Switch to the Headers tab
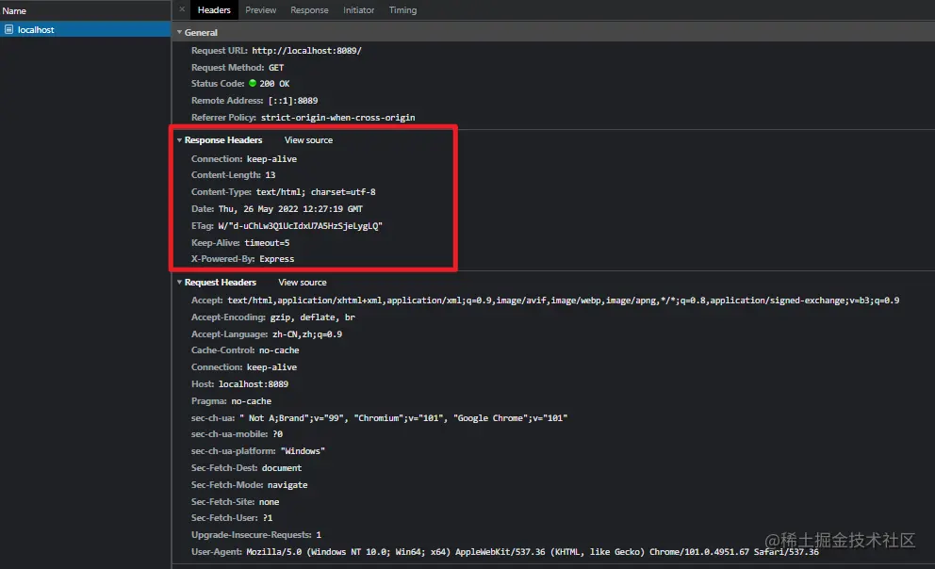935x569 pixels. pyautogui.click(x=214, y=10)
